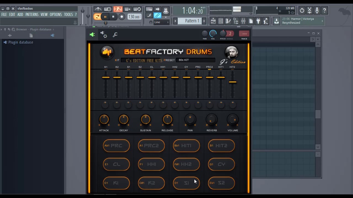Viewport: 353px width, 198px height.
Task: Enable typing keyboard to piano
Action: coord(149,9)
